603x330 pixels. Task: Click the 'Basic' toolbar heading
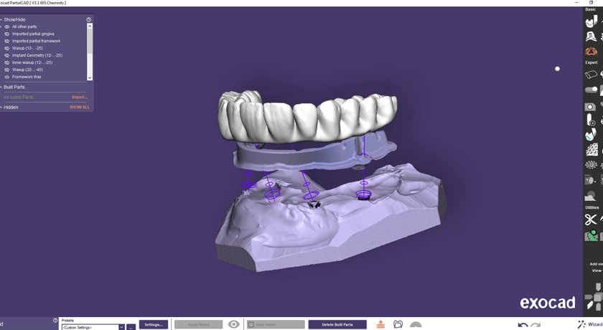[590, 9]
